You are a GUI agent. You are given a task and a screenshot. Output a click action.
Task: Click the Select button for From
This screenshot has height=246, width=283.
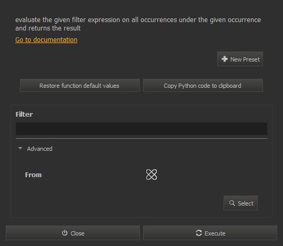(x=240, y=203)
